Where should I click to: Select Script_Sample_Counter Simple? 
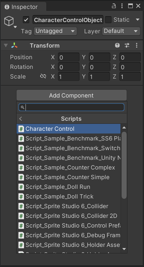[68, 177]
